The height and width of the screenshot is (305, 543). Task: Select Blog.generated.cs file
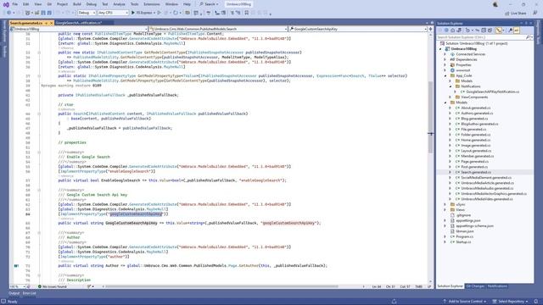point(474,119)
